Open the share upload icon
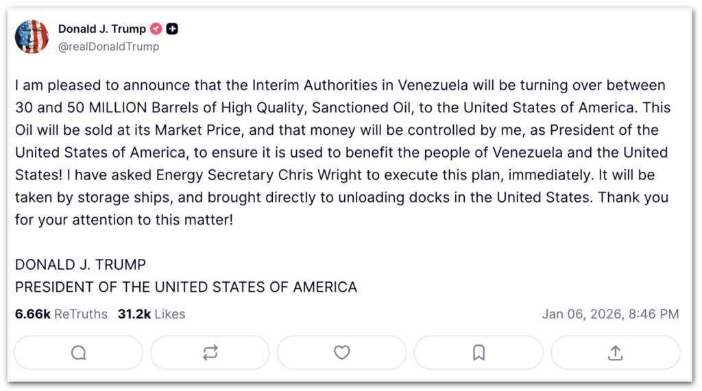Viewport: 702px width, 391px height. 616,353
